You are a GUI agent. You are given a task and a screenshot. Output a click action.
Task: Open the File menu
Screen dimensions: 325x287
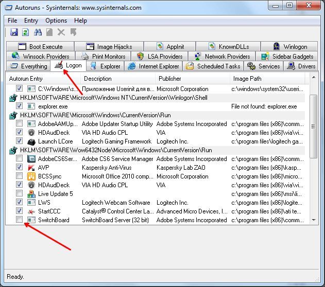(12, 21)
